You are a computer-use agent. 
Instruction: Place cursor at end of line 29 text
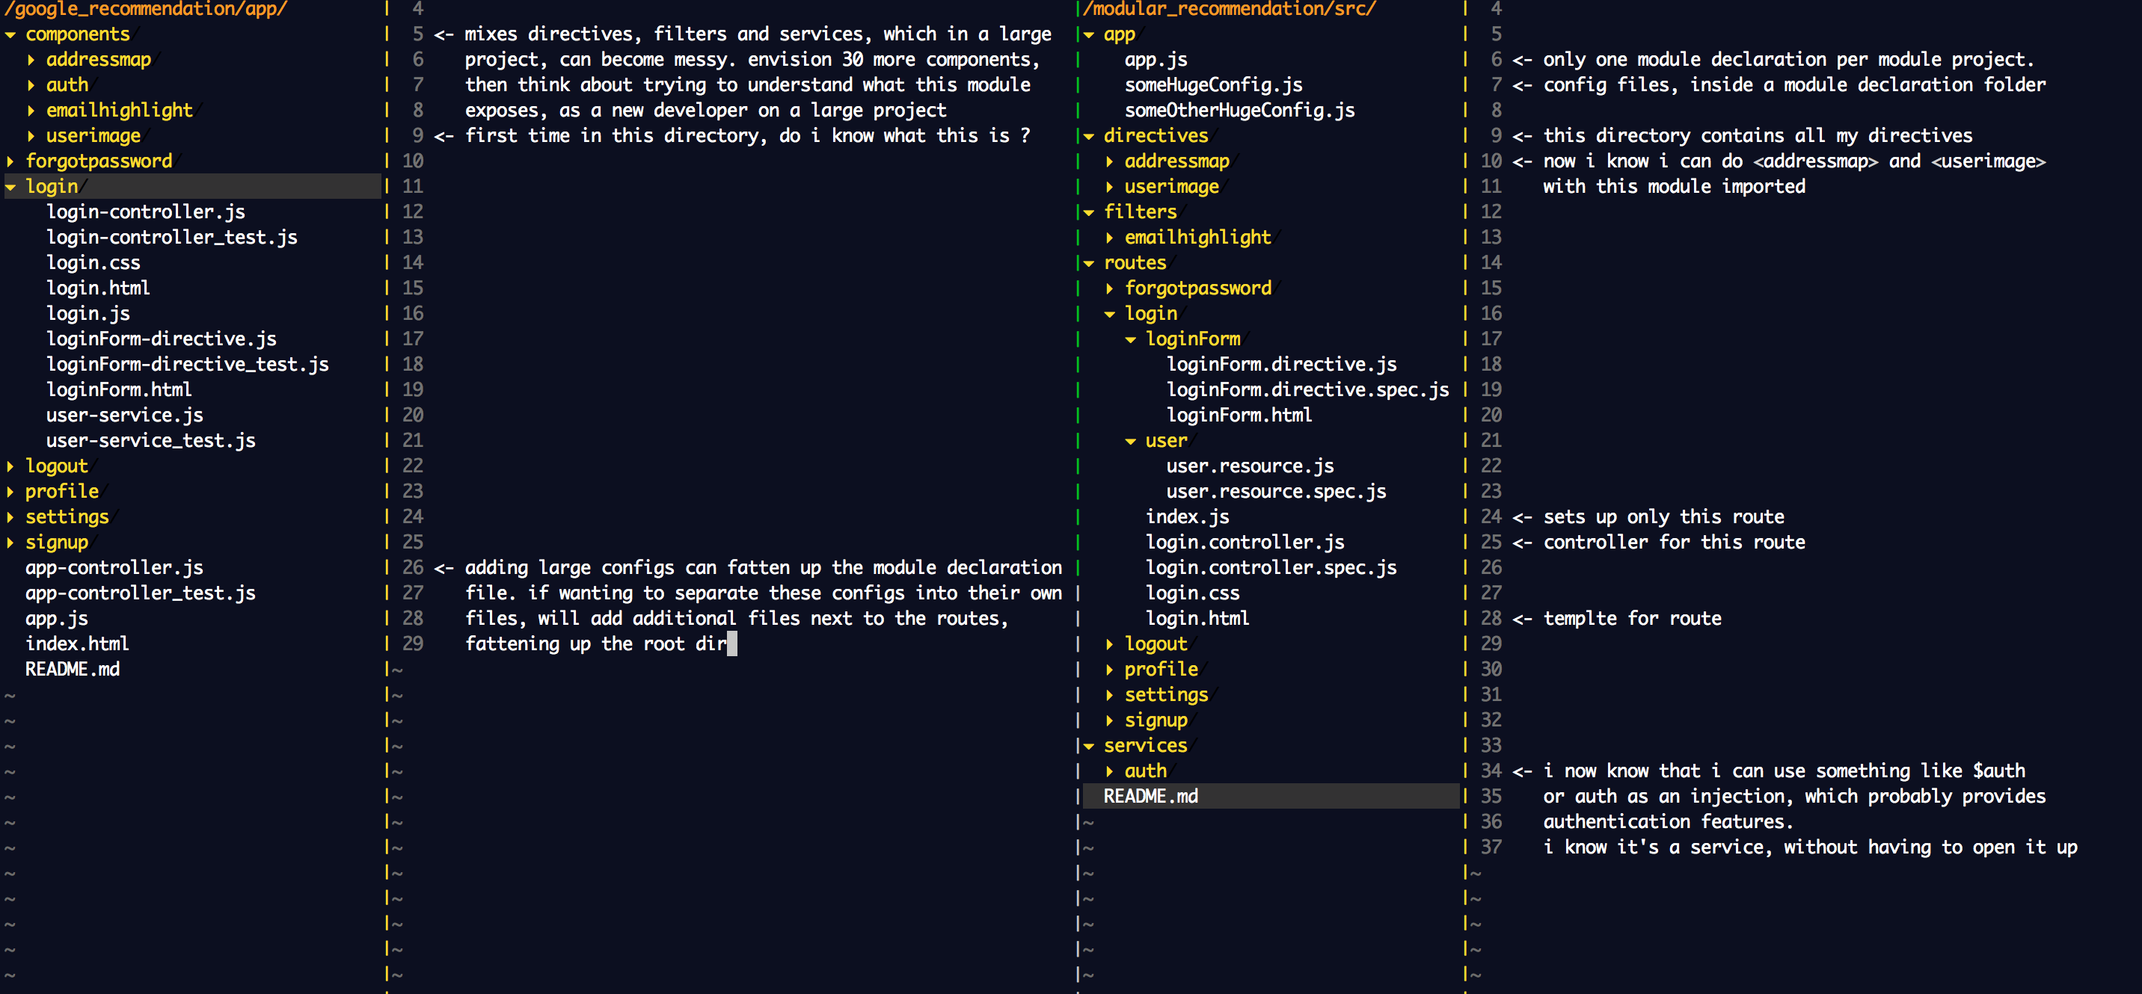point(731,644)
